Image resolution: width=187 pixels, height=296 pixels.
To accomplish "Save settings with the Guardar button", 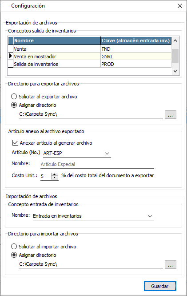I will [160, 286].
